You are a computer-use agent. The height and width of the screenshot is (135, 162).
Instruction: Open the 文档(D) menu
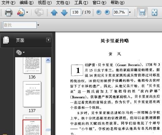click(x=63, y=3)
